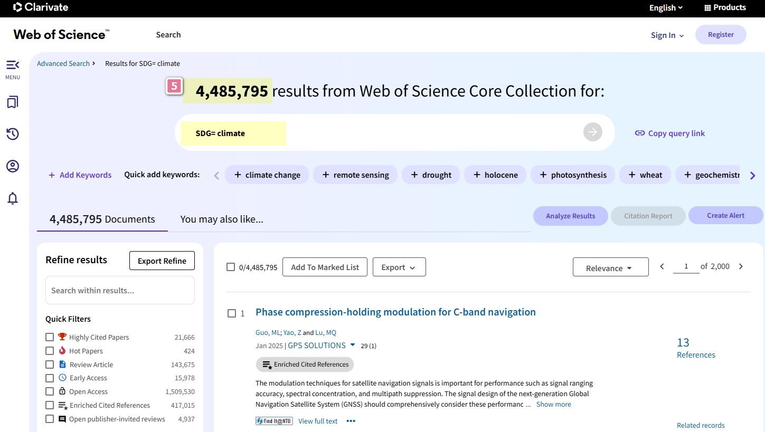The width and height of the screenshot is (765, 432).
Task: Add the climate change keyword chip
Action: point(267,175)
